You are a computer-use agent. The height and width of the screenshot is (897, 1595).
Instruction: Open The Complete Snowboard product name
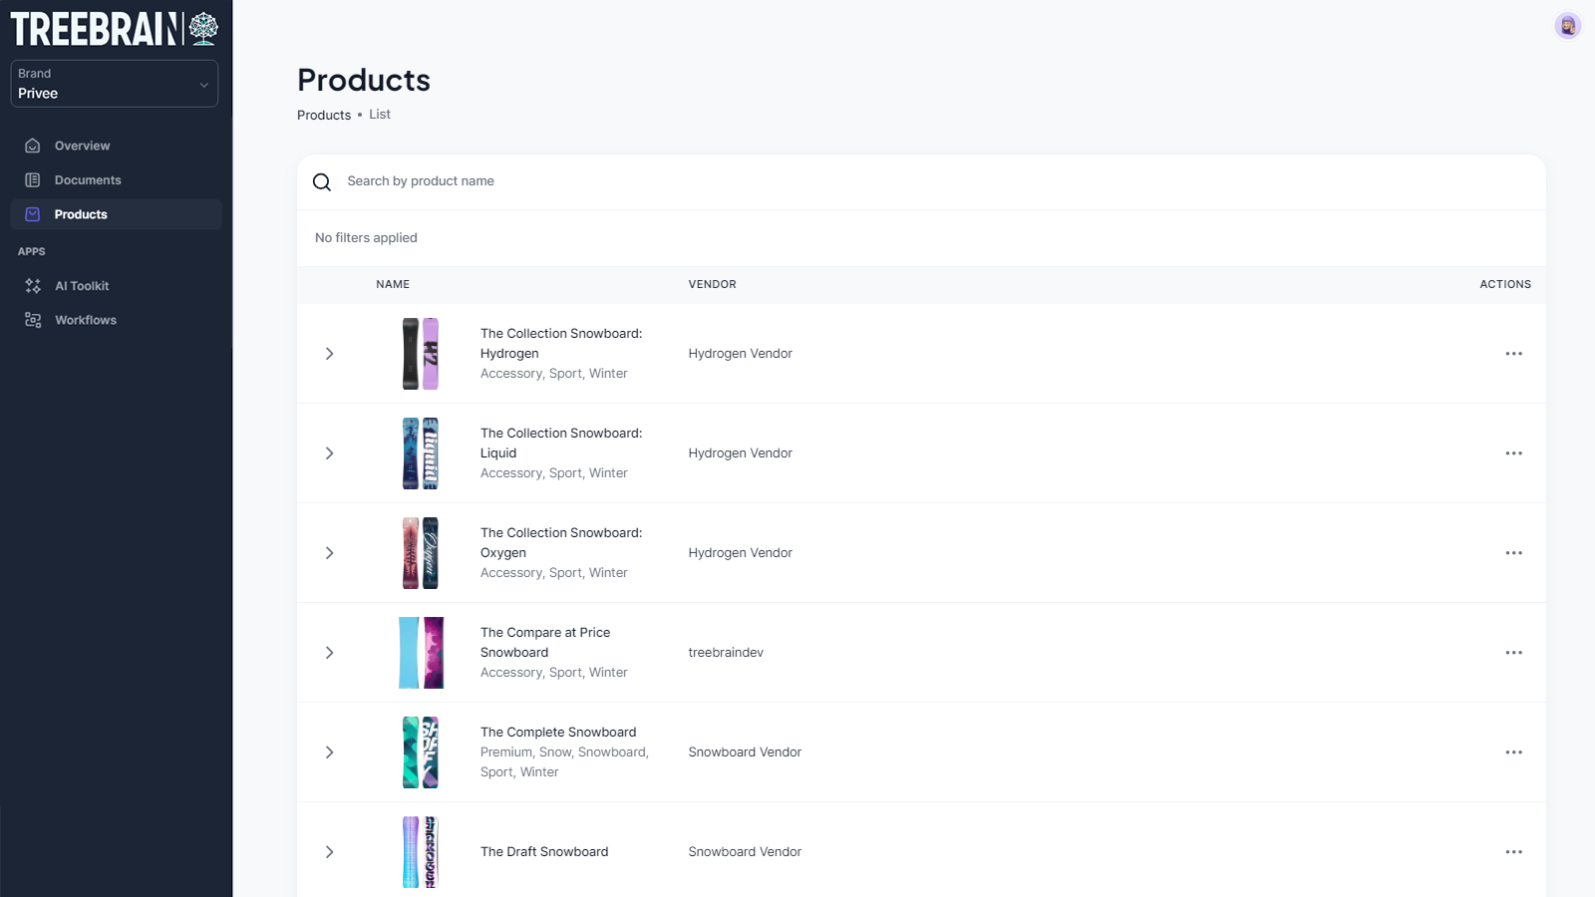557,732
